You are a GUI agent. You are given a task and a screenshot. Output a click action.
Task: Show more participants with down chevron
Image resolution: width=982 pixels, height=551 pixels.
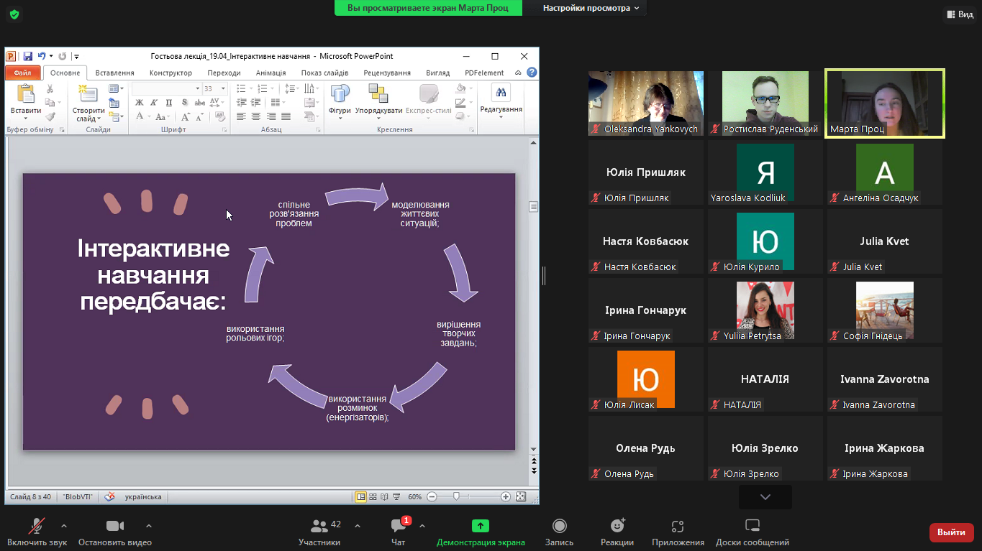(765, 497)
